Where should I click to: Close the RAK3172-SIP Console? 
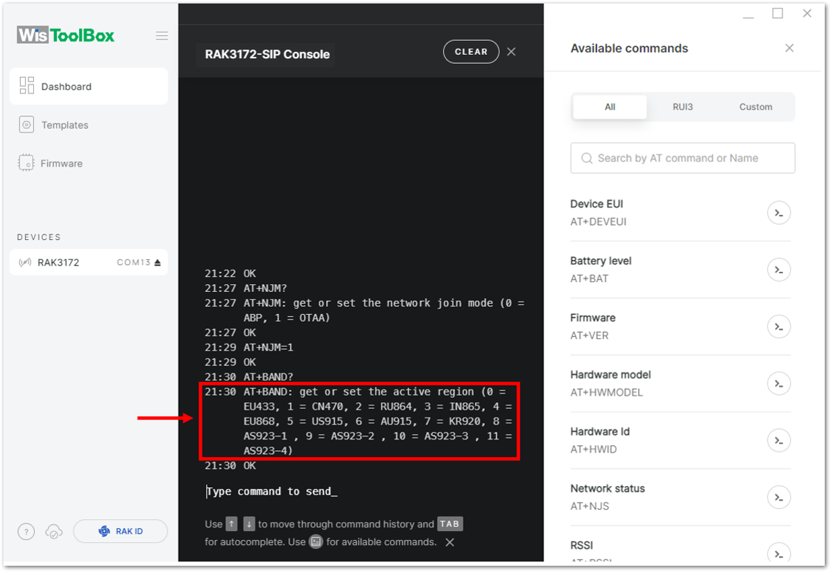click(x=511, y=52)
